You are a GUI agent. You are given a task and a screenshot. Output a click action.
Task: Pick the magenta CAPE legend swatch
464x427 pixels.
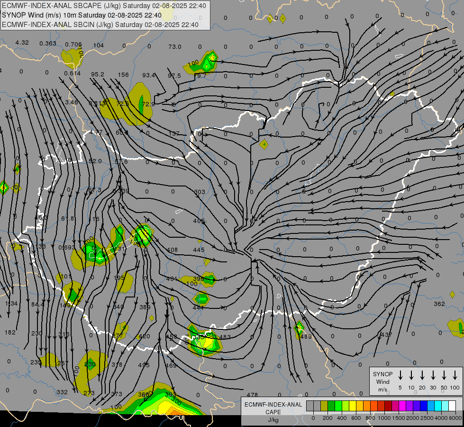(402, 406)
